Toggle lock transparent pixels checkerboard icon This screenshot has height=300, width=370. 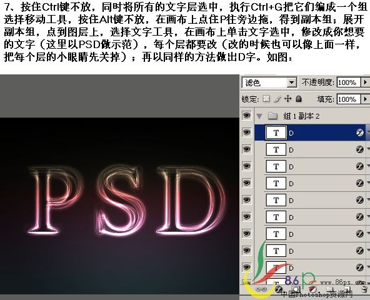[x=266, y=98]
